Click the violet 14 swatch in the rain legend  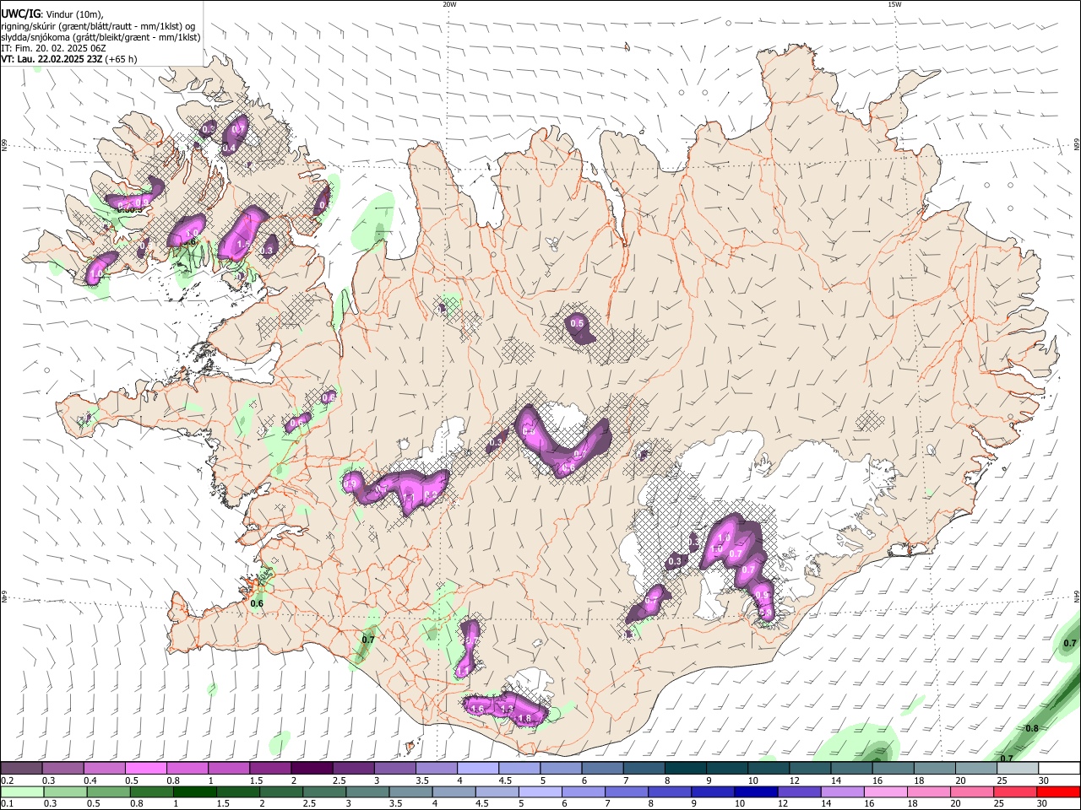coord(841,791)
